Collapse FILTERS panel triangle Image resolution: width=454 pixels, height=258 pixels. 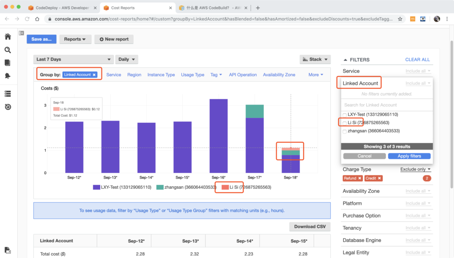click(x=345, y=60)
